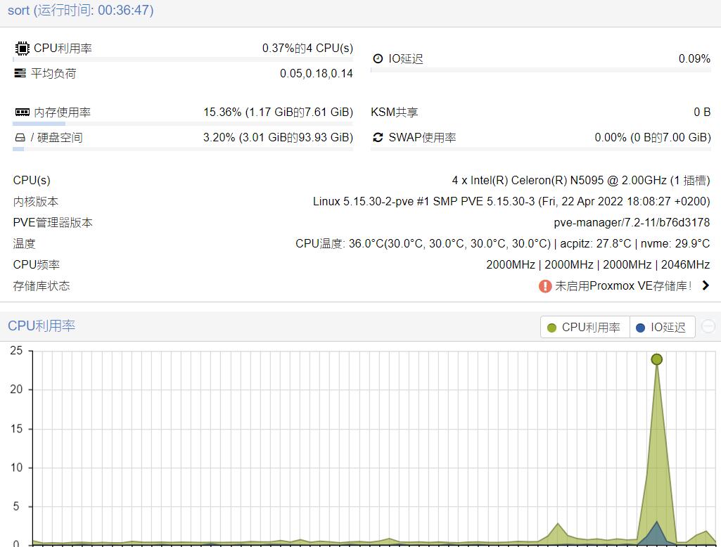
Task: Click the 内核版本 label
Action: [x=36, y=201]
